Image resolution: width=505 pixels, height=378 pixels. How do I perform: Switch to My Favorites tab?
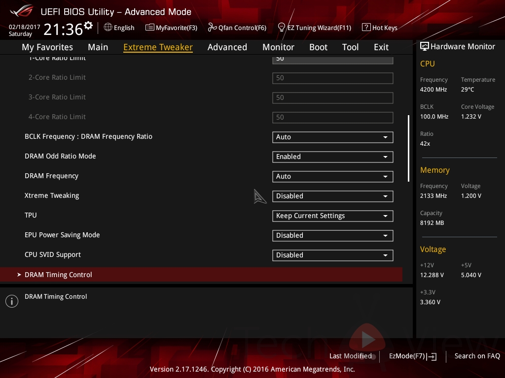pos(47,47)
